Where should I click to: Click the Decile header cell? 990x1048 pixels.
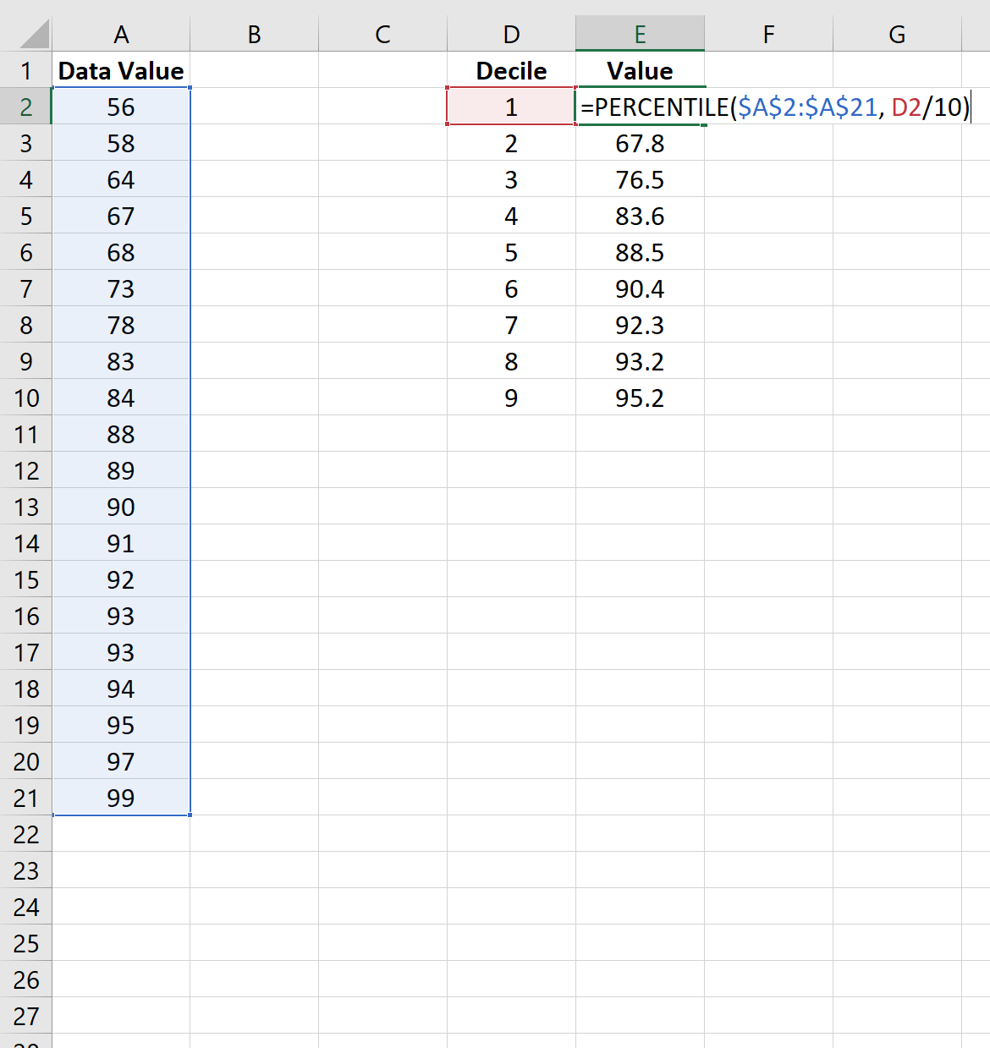510,71
